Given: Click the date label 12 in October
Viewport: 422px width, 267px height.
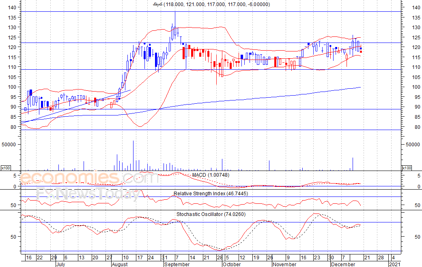Looking at the screenshot, I should (x=242, y=258).
